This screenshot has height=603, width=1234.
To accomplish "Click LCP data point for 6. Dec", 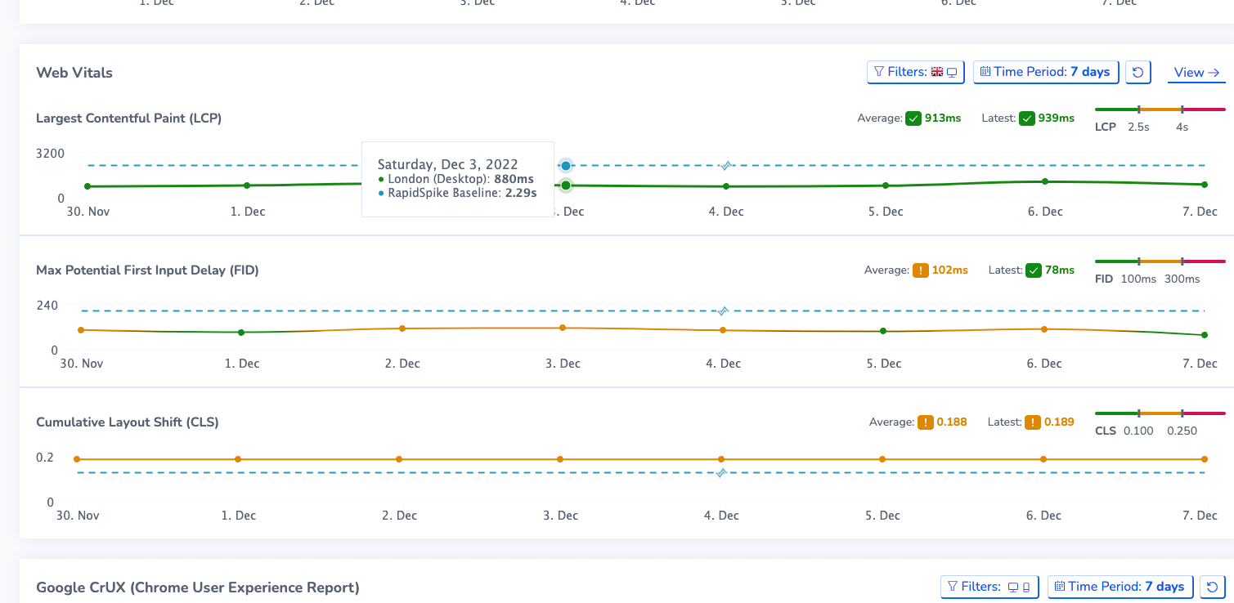I will [1045, 181].
